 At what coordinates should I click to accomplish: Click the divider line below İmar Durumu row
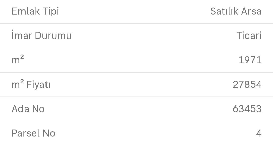pyautogui.click(x=136, y=48)
